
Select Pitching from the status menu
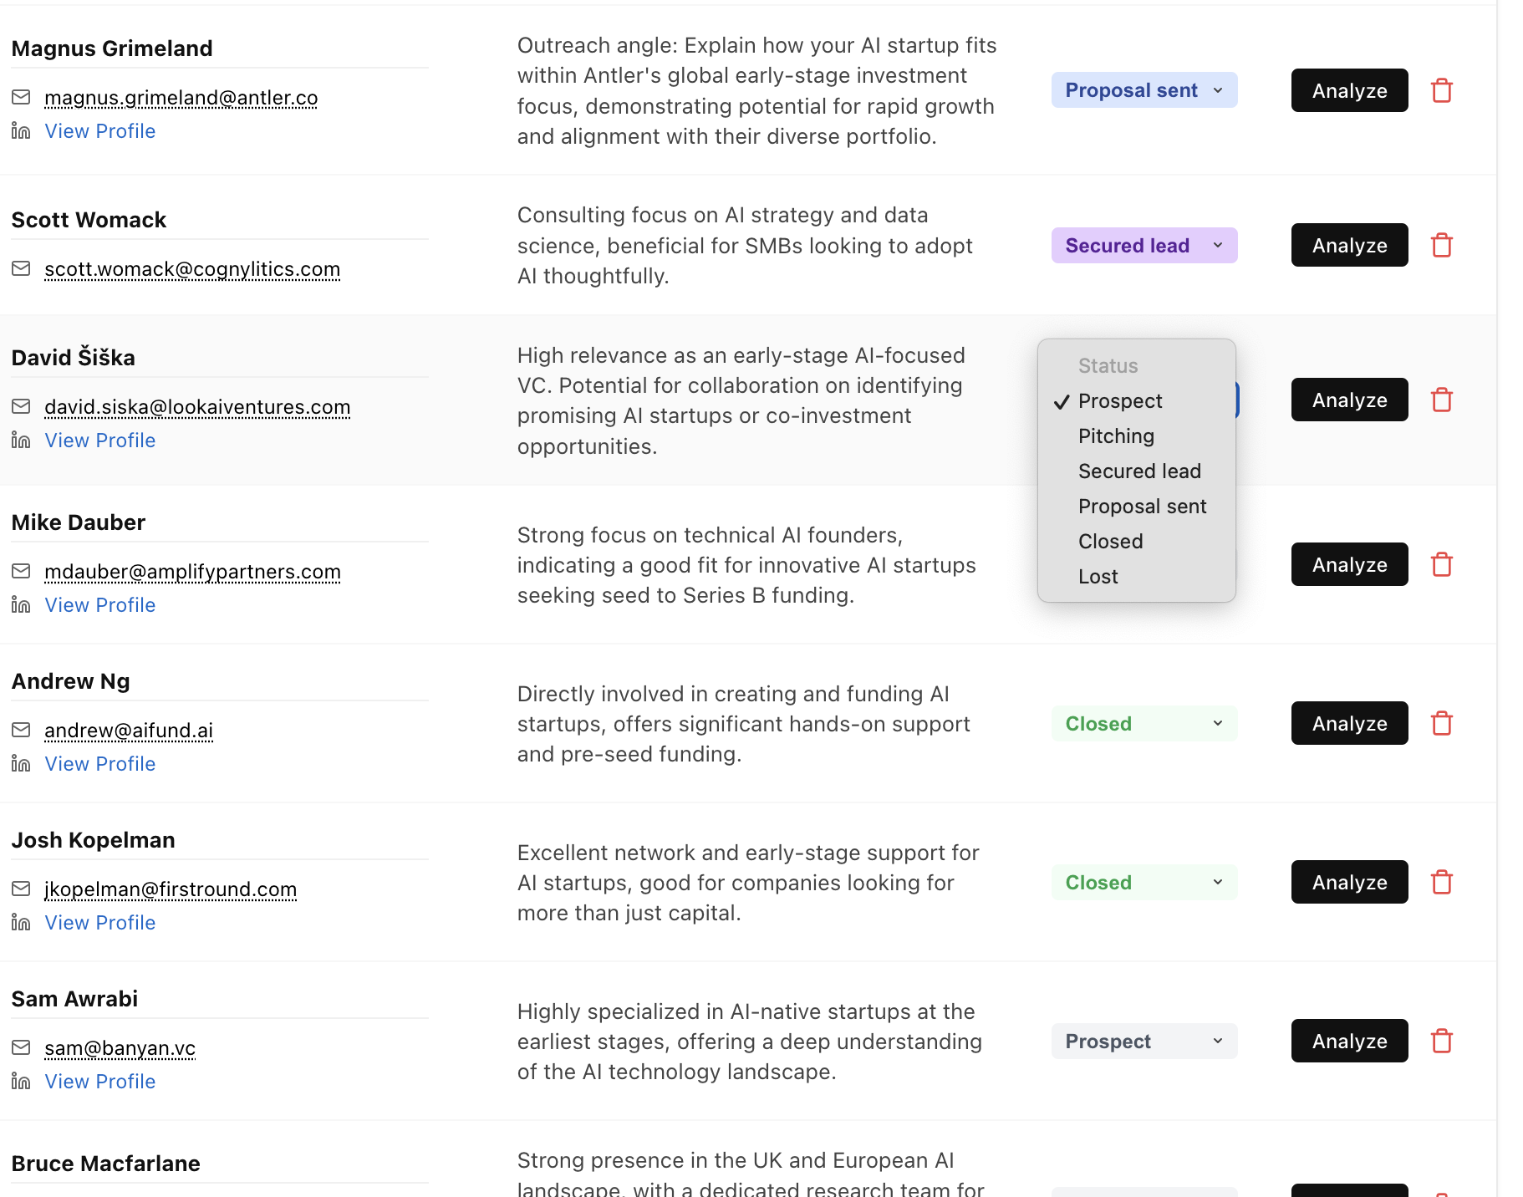click(1116, 436)
